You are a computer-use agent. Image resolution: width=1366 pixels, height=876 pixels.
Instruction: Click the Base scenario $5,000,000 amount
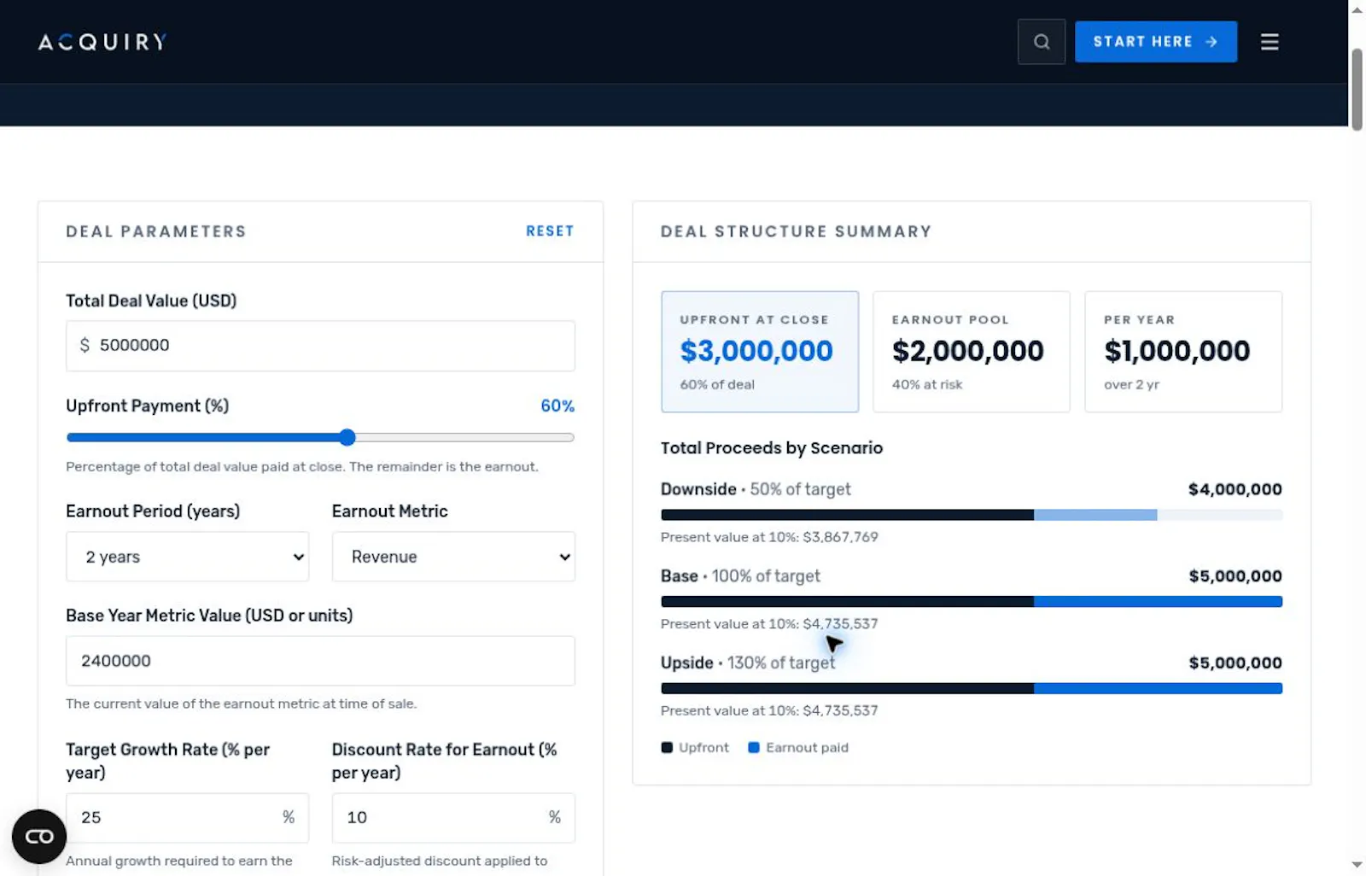[x=1235, y=576]
